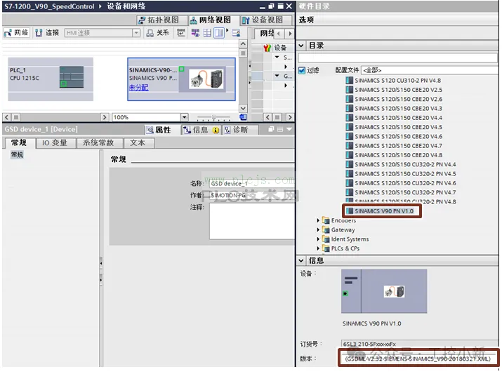Viewport: 502px width, 374px height.
Task: Select SINAMICS S120/S150 CBE20 V2.5
Action: pos(394,90)
